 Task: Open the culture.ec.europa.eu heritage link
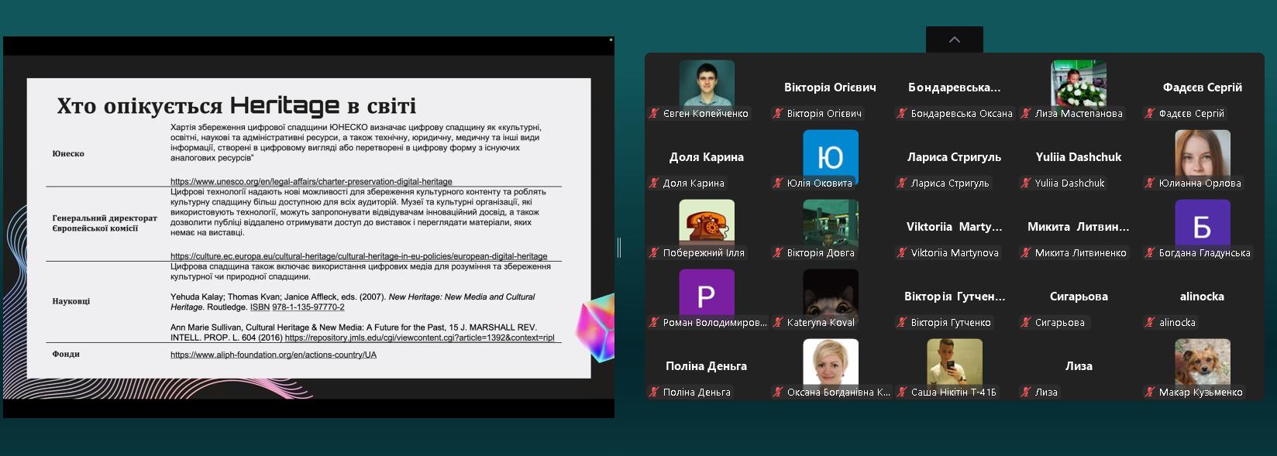tap(358, 255)
